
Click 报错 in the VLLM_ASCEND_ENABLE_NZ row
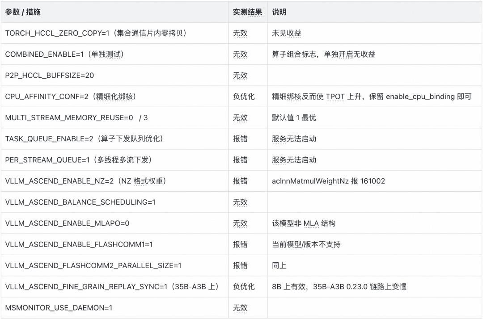point(240,181)
